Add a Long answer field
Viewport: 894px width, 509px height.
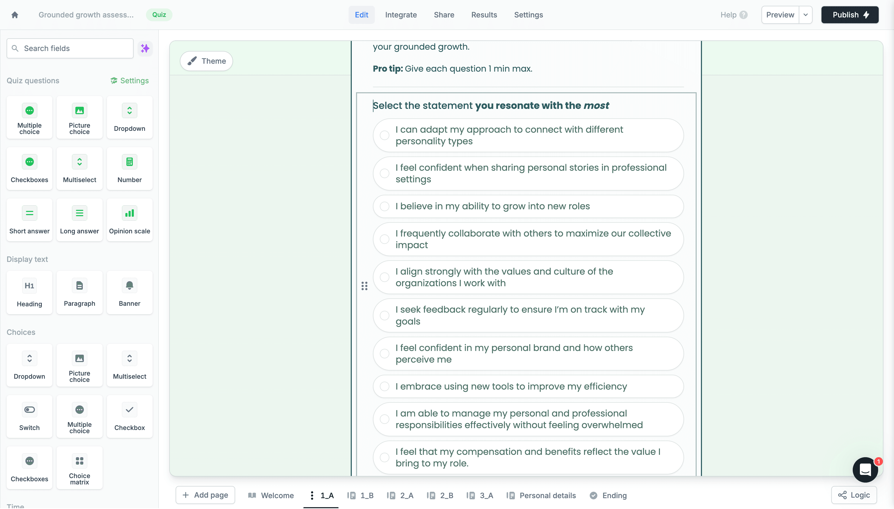(79, 220)
